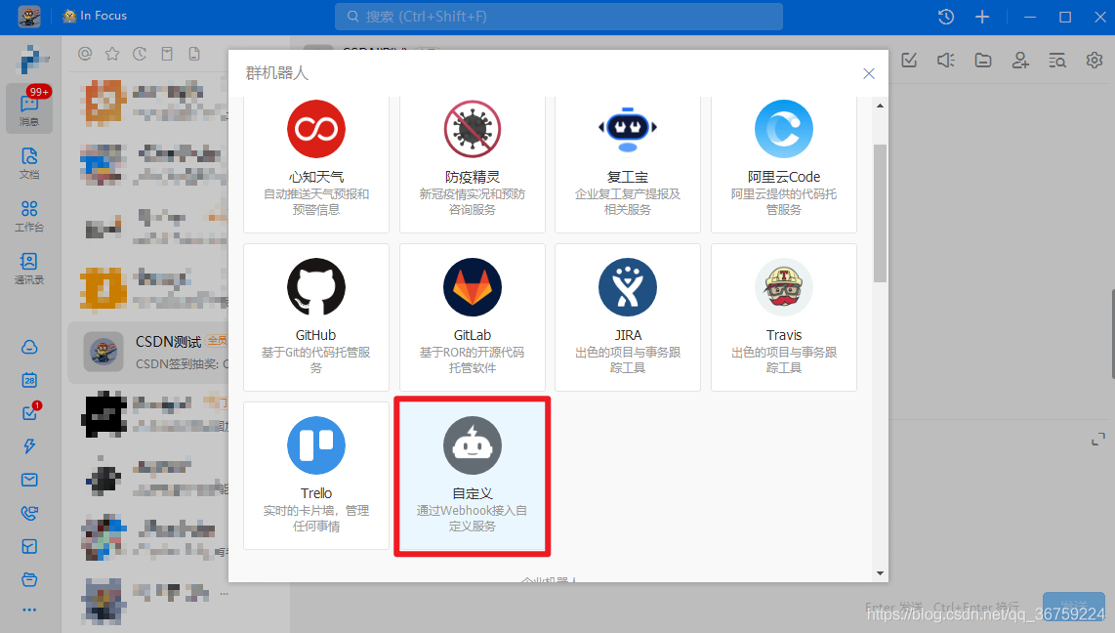
Task: Click the add member icon
Action: (1020, 61)
